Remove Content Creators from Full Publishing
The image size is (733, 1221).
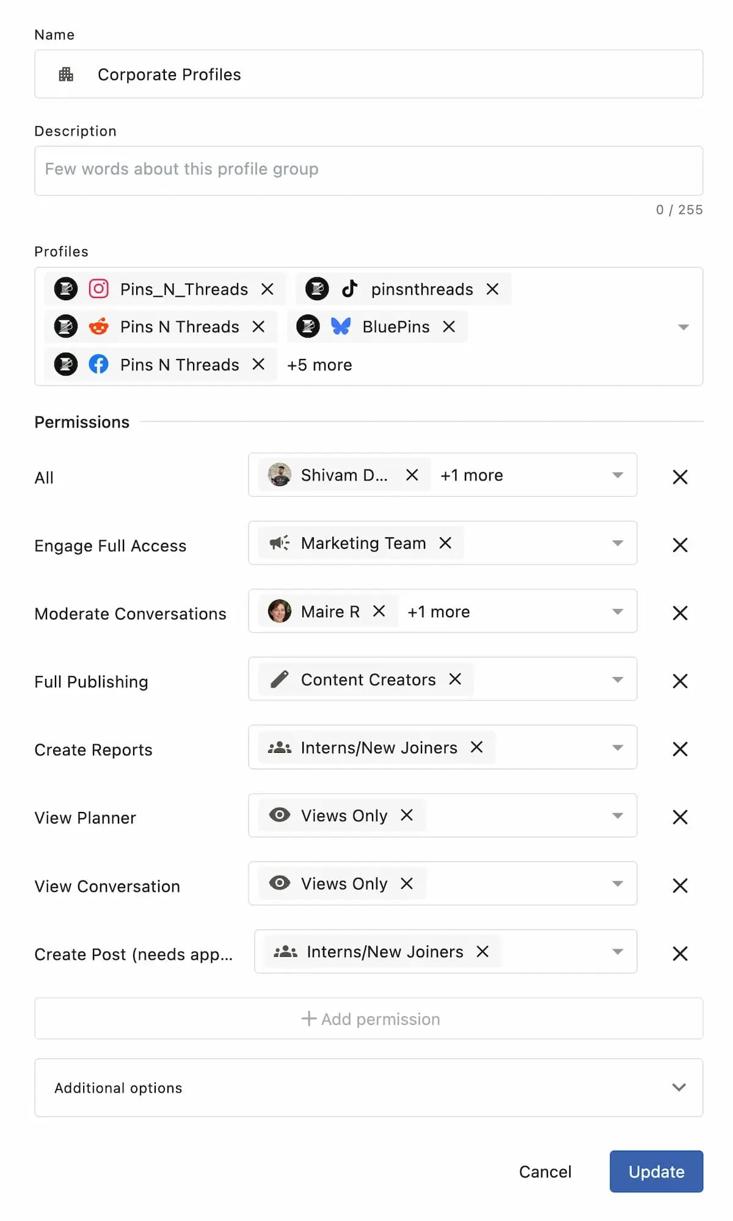tap(455, 679)
